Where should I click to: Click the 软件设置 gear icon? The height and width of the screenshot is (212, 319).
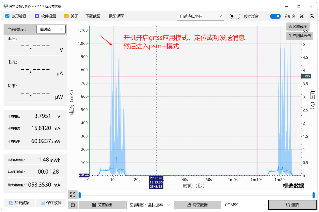pyautogui.click(x=37, y=16)
